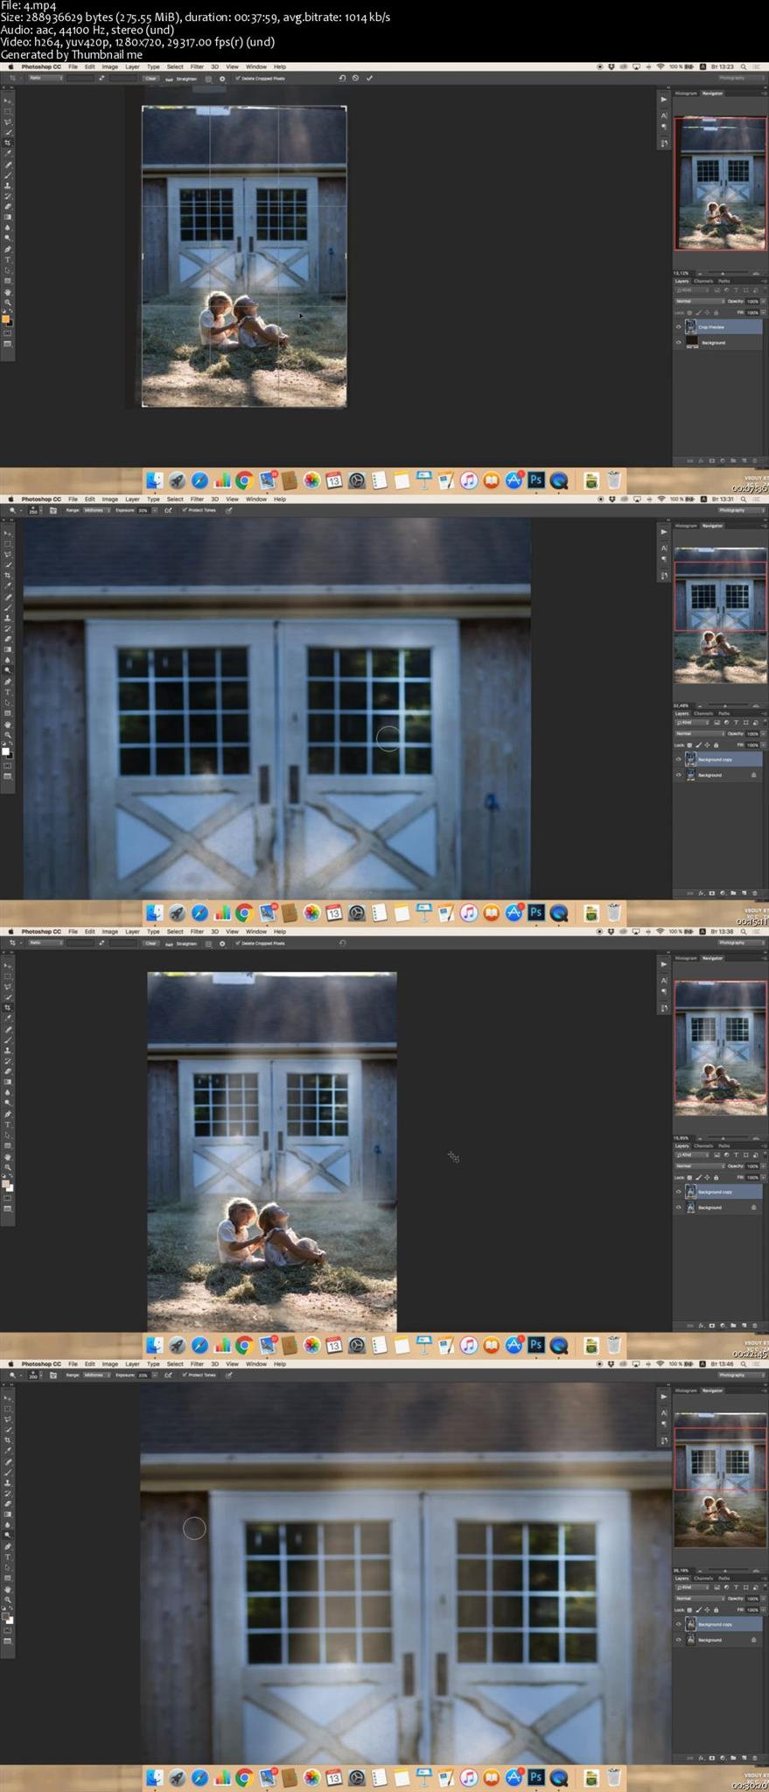
Task: Cancel the crop in the 13:23 frame
Action: pyautogui.click(x=355, y=78)
